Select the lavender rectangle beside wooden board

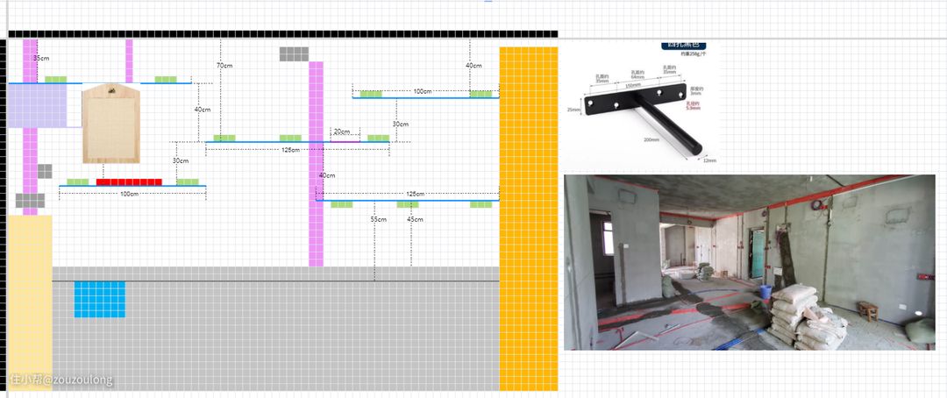[38, 106]
